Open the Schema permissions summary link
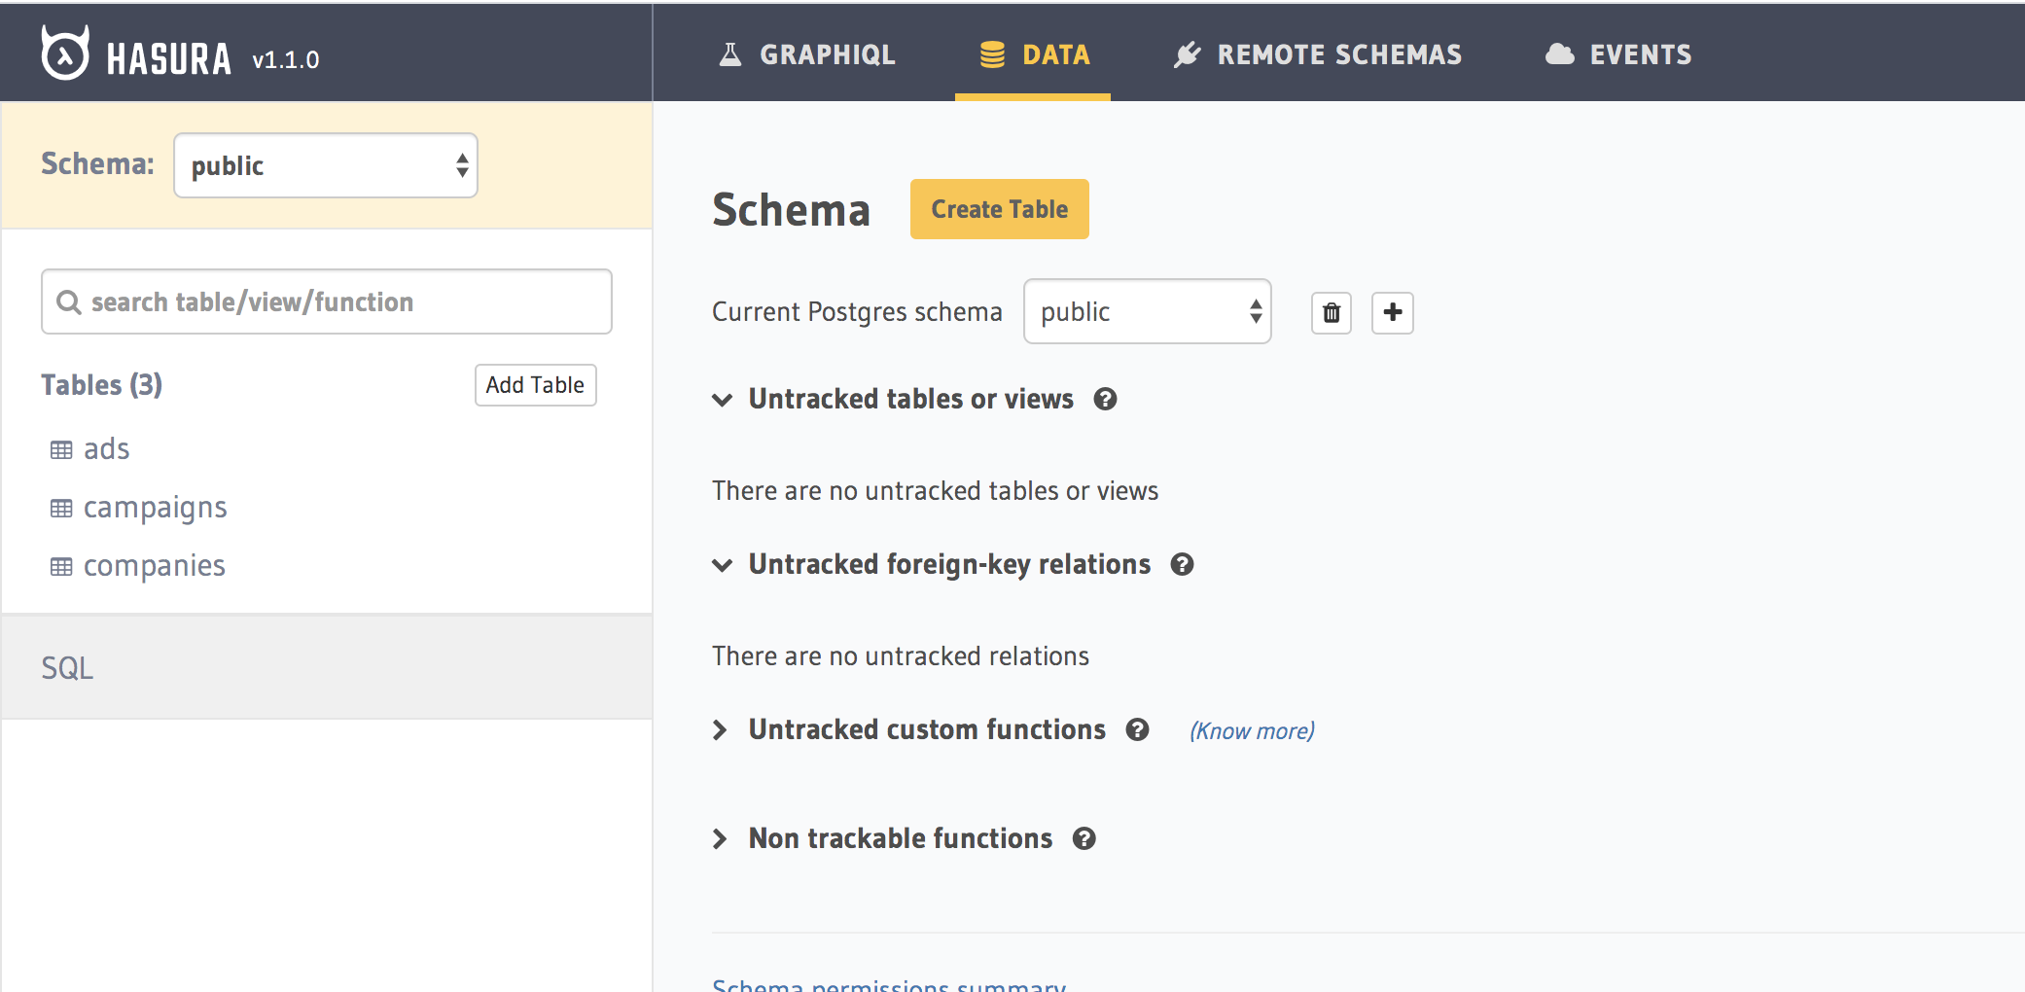 pos(889,984)
